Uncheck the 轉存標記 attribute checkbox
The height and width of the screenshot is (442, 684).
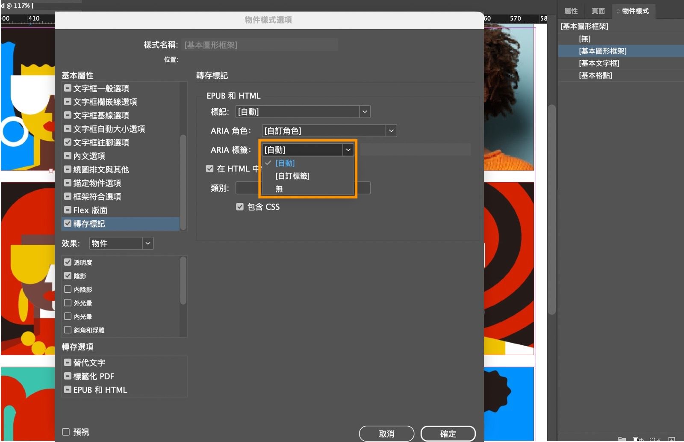68,223
